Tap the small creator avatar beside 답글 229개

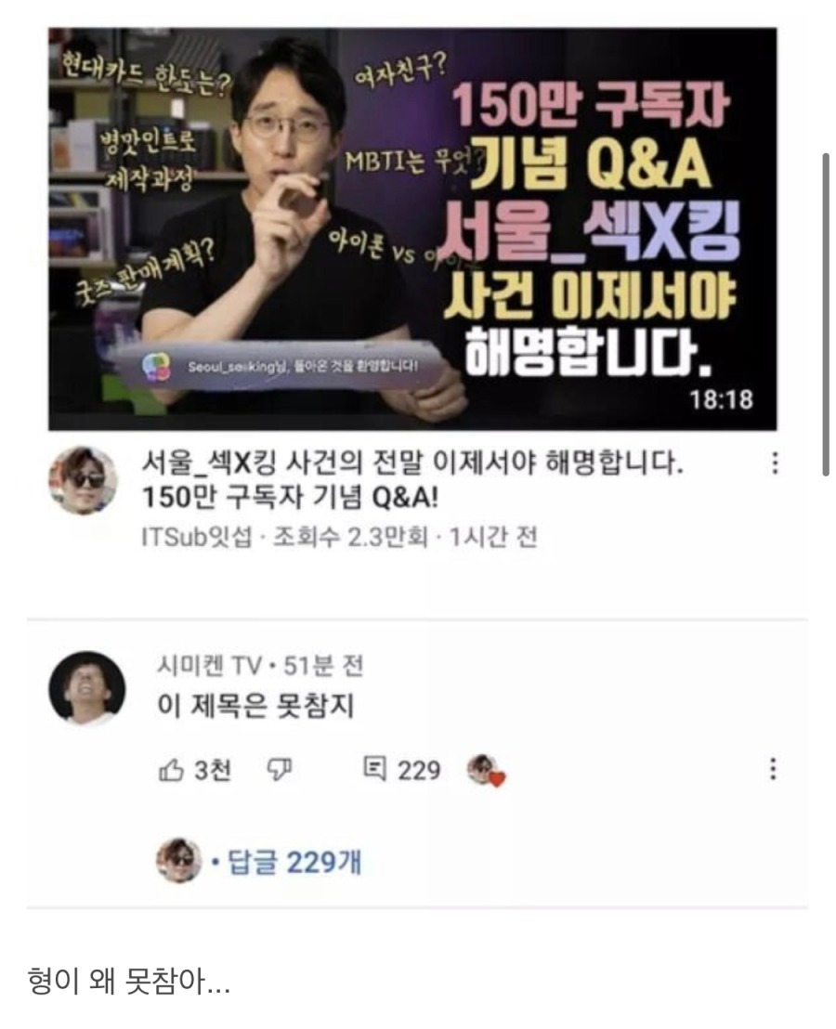pos(178,860)
